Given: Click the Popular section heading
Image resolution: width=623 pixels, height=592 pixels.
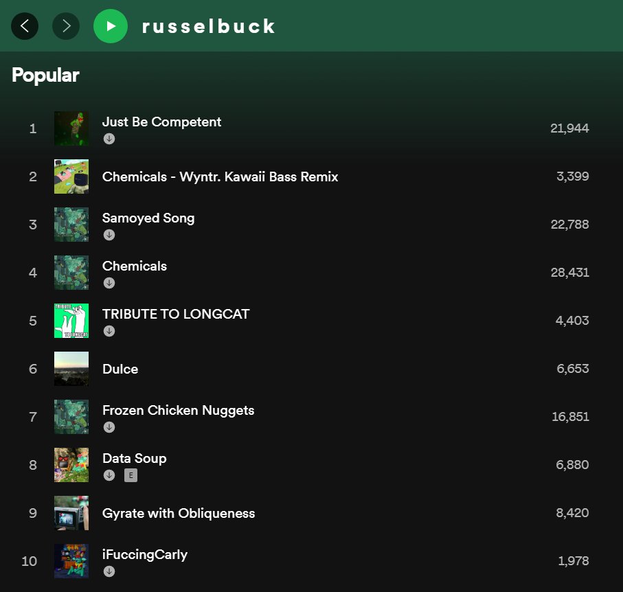Looking at the screenshot, I should 46,75.
